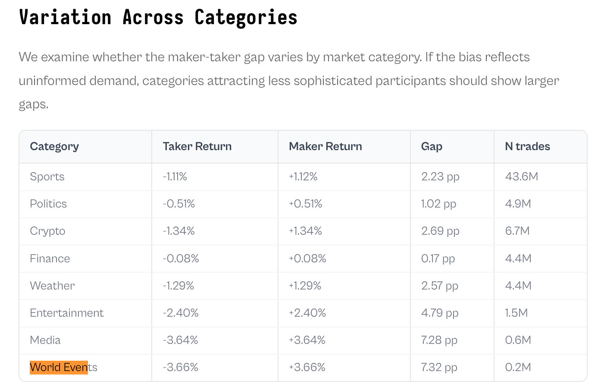This screenshot has height=384, width=607.
Task: Click the 7.32 pp gap value
Action: [x=439, y=368]
